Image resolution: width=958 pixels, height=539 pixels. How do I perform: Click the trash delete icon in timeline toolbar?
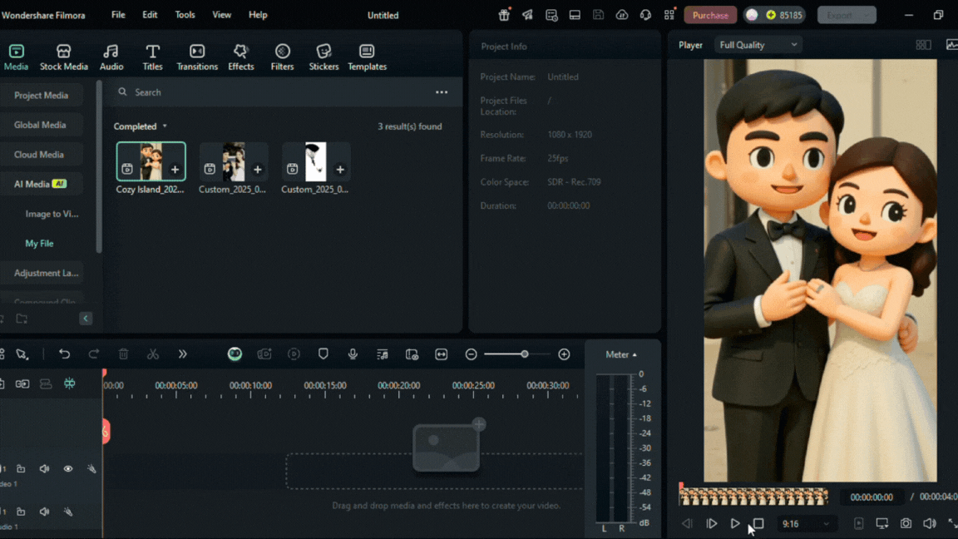[123, 354]
